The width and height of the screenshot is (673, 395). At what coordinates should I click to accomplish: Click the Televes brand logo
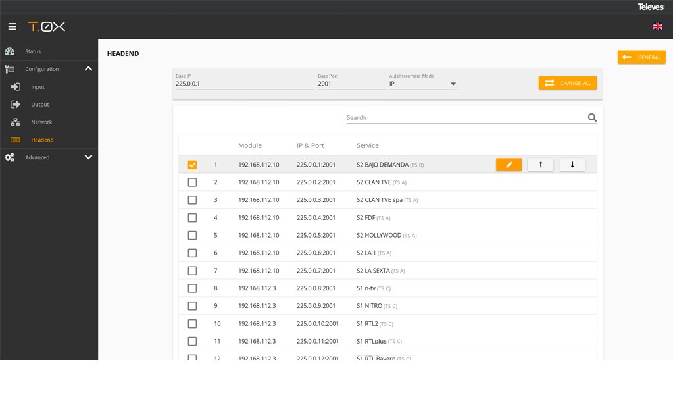(x=651, y=7)
